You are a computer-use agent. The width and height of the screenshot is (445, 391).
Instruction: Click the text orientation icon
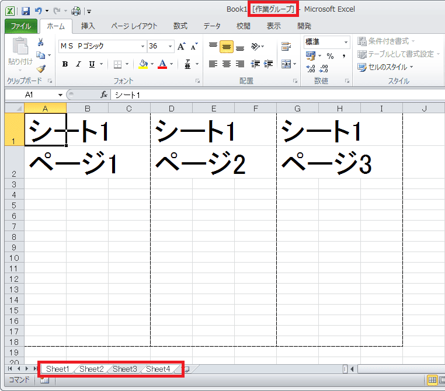255,46
